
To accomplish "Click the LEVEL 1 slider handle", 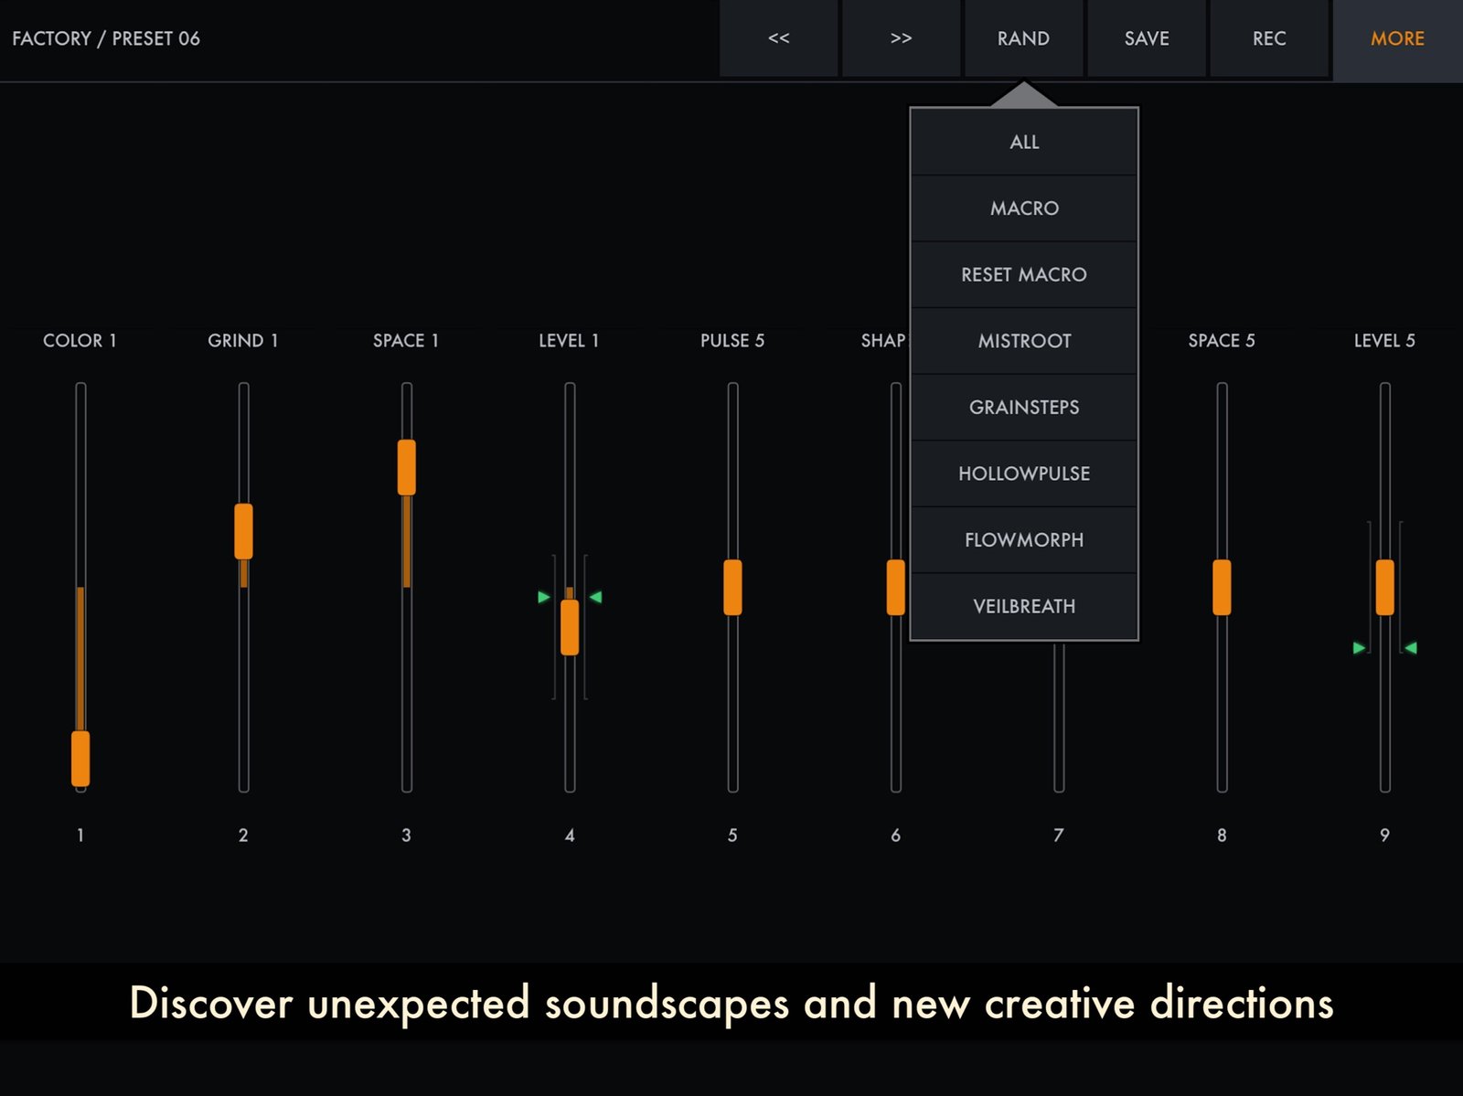I will click(x=570, y=627).
